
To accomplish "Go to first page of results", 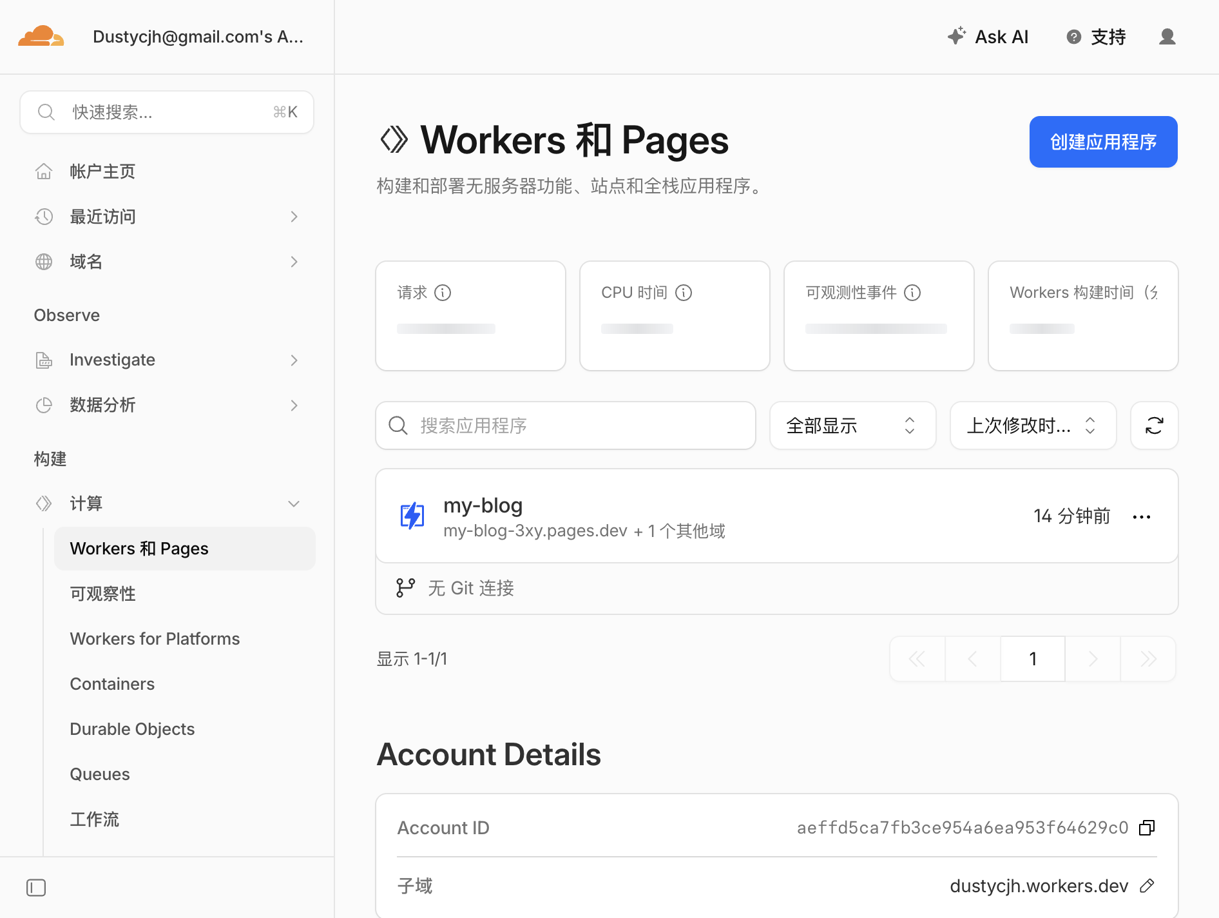I will [x=917, y=659].
